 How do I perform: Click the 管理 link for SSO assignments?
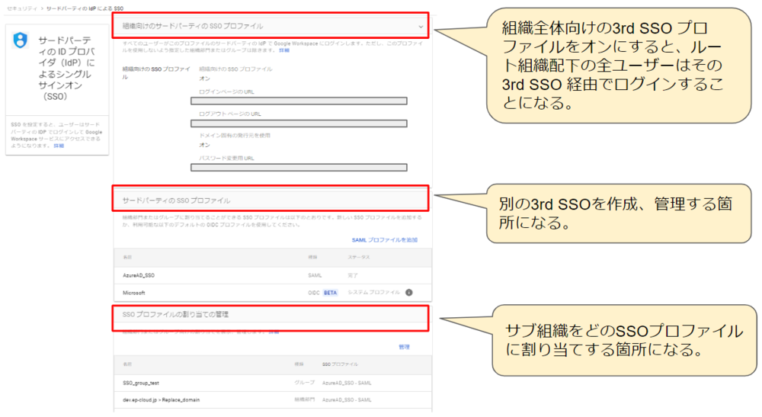(x=404, y=347)
